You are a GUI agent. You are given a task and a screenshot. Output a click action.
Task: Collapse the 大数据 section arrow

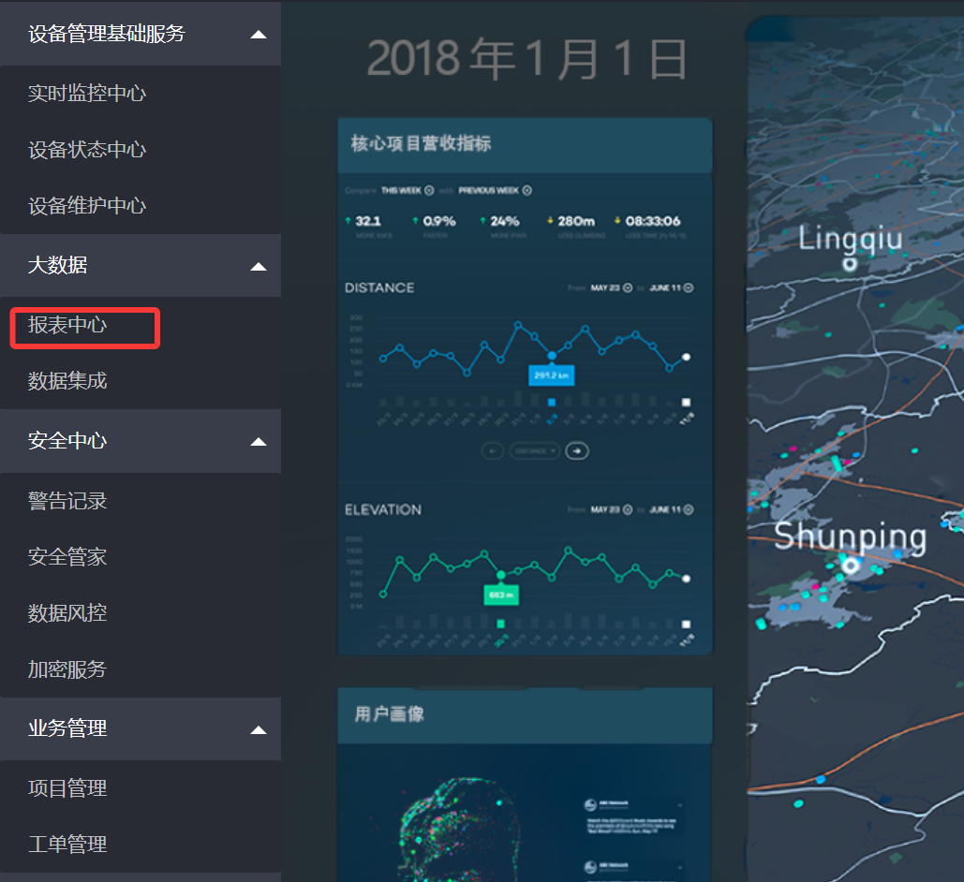coord(259,266)
